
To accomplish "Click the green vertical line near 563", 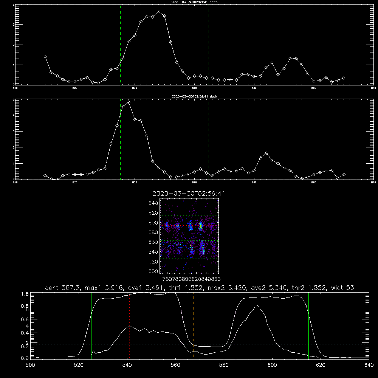I will (x=182, y=325).
